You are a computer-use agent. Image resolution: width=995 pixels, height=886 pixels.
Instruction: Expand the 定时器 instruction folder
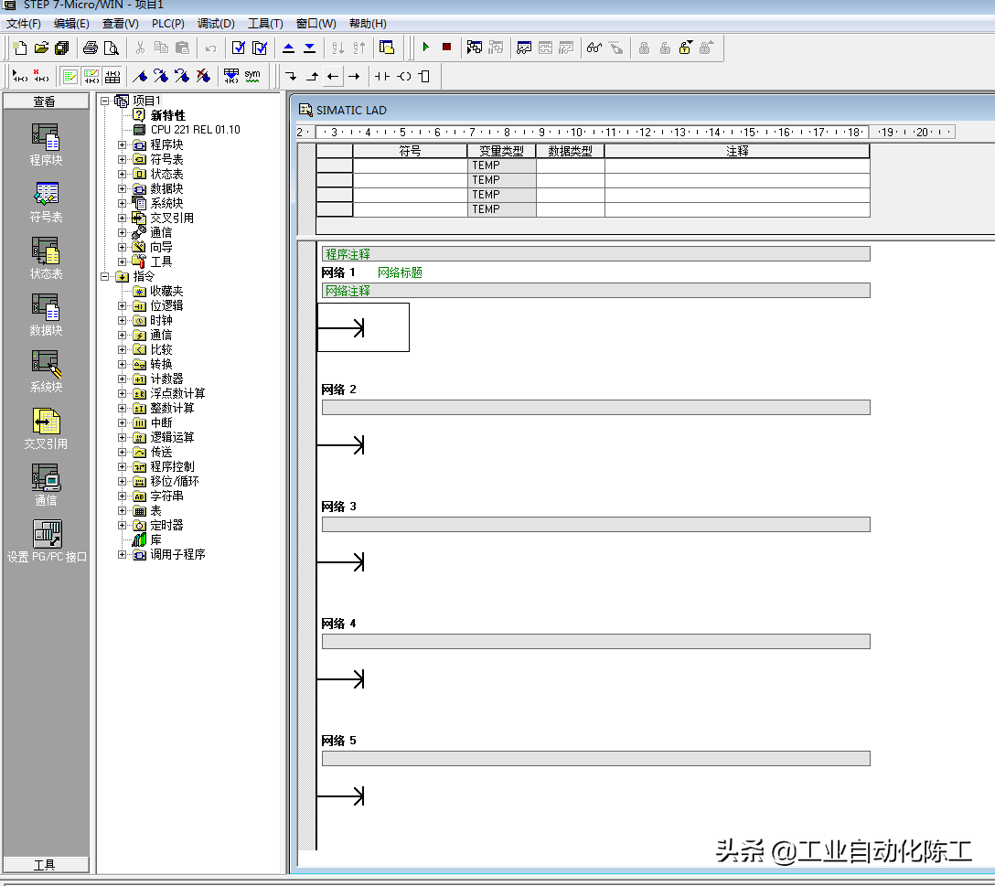pos(123,525)
